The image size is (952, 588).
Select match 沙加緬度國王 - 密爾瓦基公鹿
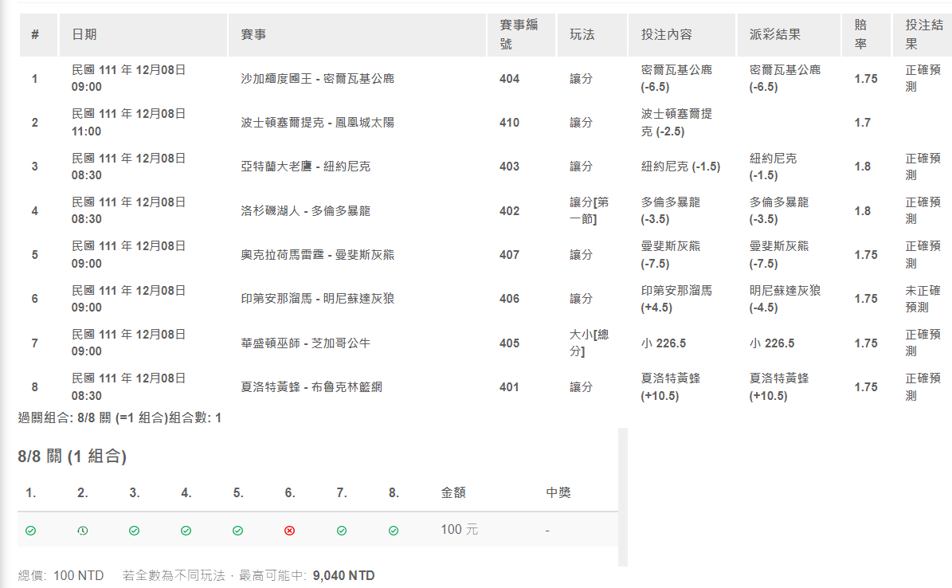[x=318, y=79]
